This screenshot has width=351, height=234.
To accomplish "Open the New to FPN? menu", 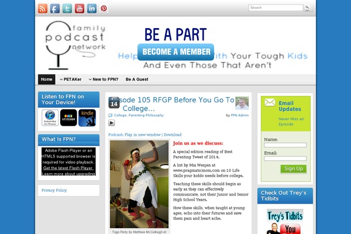I will [x=105, y=80].
